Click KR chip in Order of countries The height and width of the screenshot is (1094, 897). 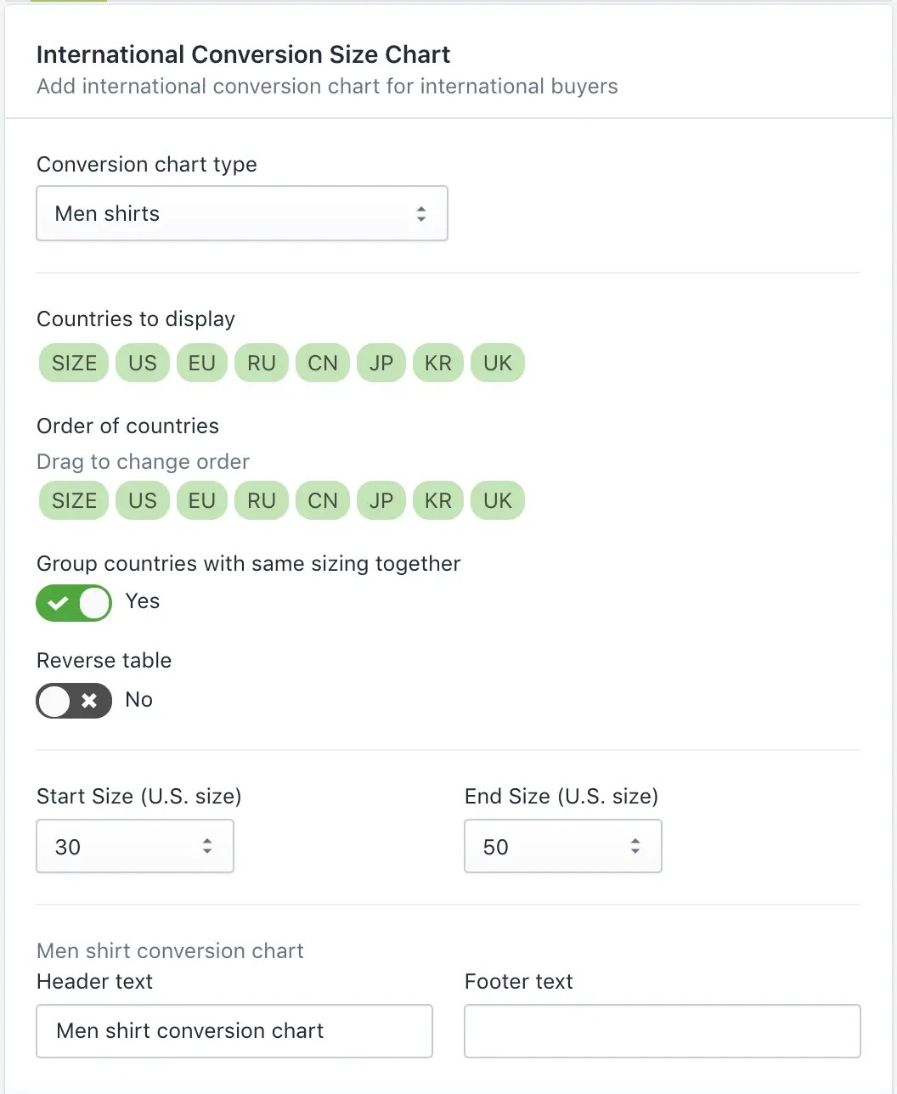[x=438, y=500]
